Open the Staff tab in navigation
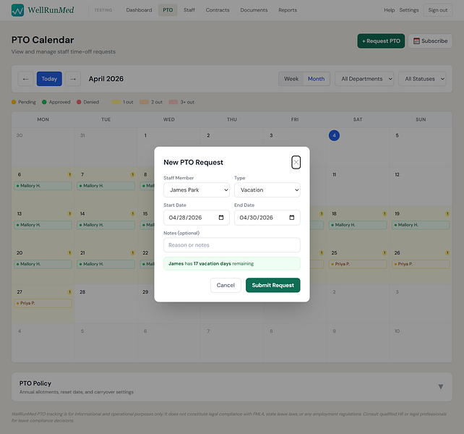Screen dimensions: 464x434 coord(189,10)
